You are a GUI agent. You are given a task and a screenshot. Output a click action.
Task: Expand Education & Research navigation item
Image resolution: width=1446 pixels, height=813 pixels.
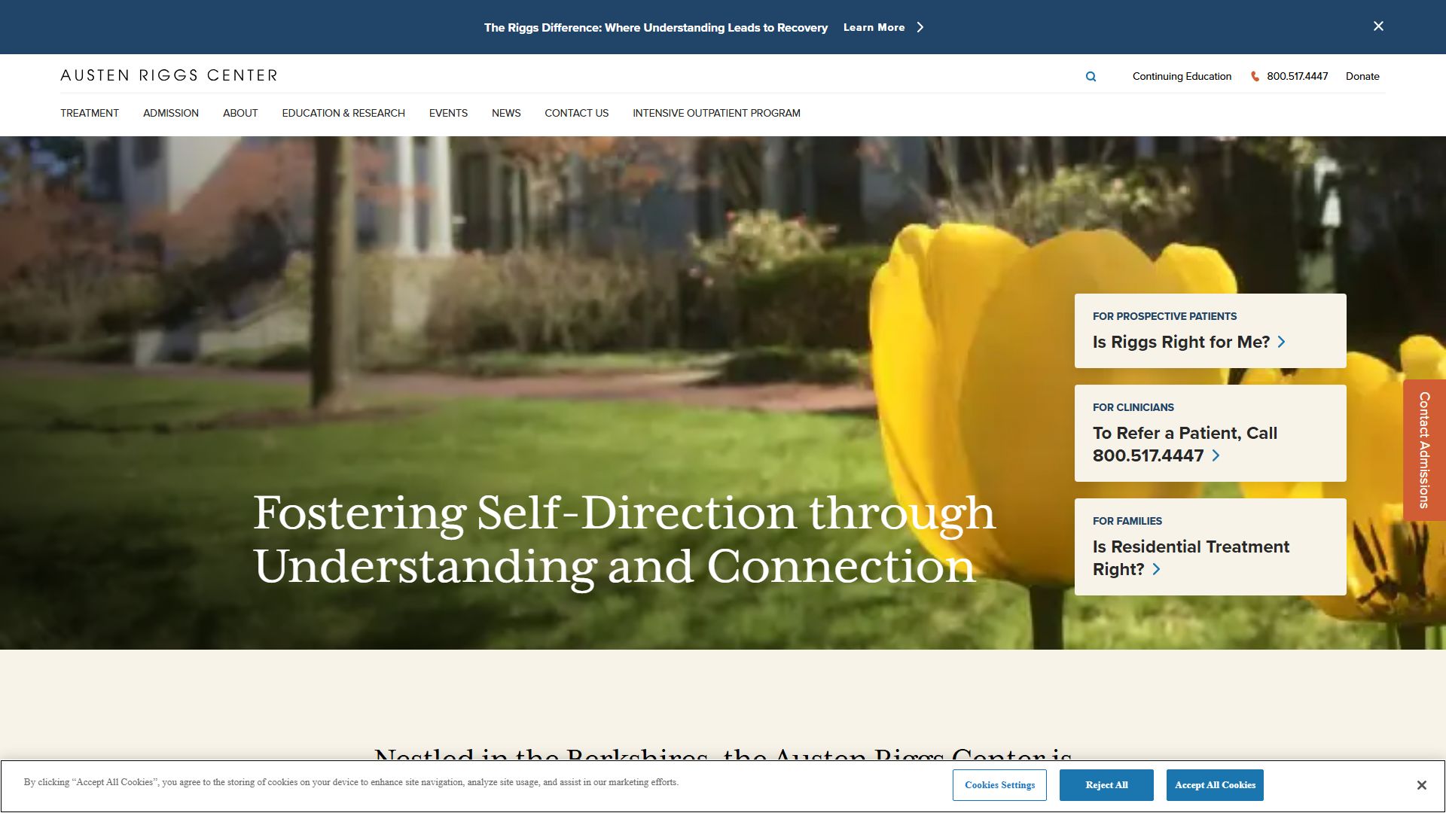pyautogui.click(x=343, y=113)
